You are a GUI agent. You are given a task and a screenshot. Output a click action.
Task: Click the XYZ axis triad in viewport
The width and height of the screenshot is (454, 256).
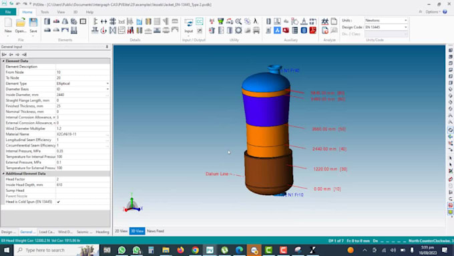click(132, 203)
